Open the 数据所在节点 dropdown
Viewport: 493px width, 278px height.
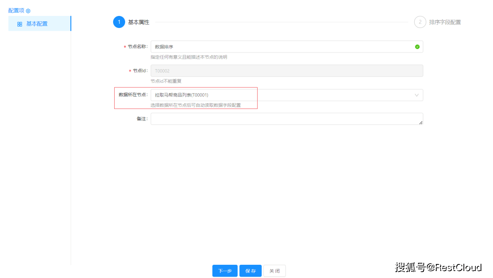[287, 95]
